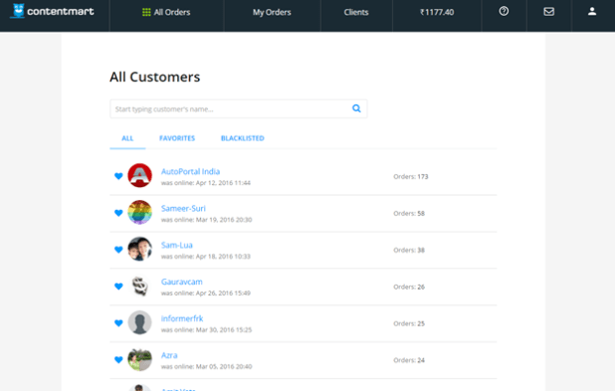This screenshot has height=391, width=615.
Task: Click the contentmart logo
Action: point(52,11)
